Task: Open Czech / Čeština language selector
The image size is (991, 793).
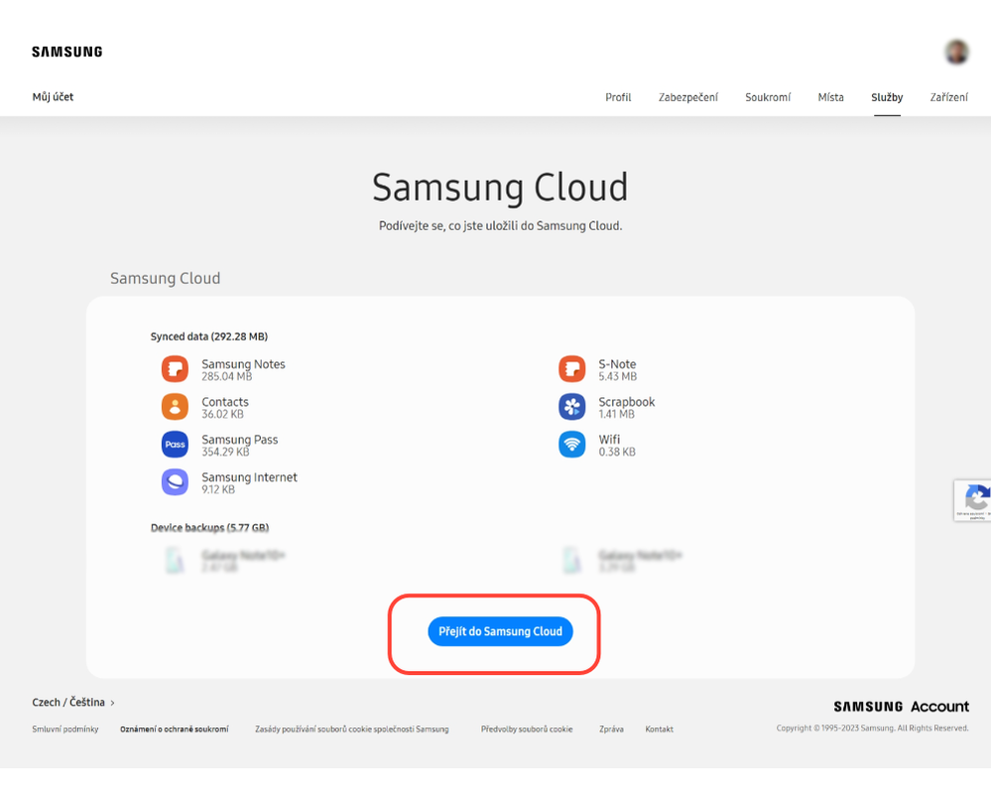Action: click(x=73, y=703)
